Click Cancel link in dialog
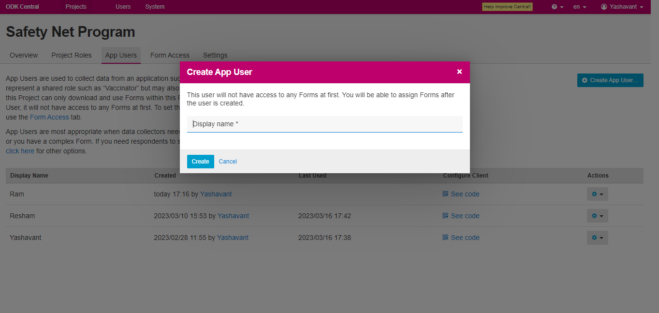Viewport: 659px width, 313px height. (228, 162)
